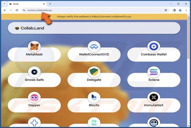Click the Gnosis Safe icon
Screen dimensions: 191x128
pos(34,72)
